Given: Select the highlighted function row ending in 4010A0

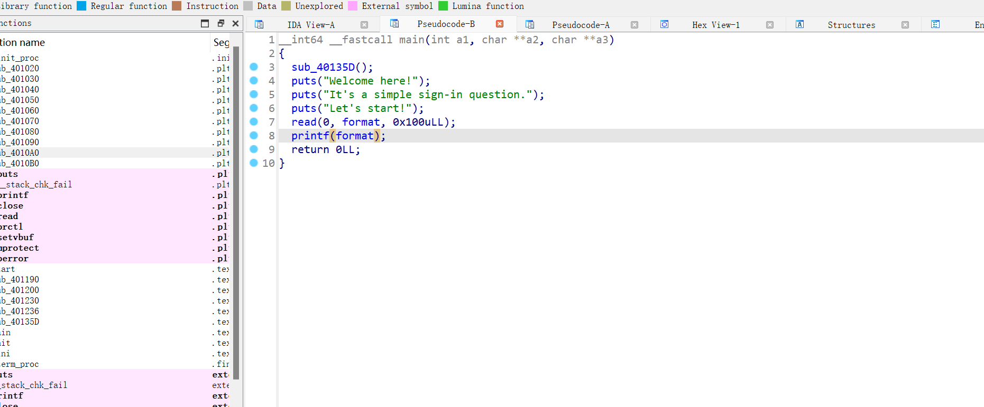Looking at the screenshot, I should tap(115, 153).
